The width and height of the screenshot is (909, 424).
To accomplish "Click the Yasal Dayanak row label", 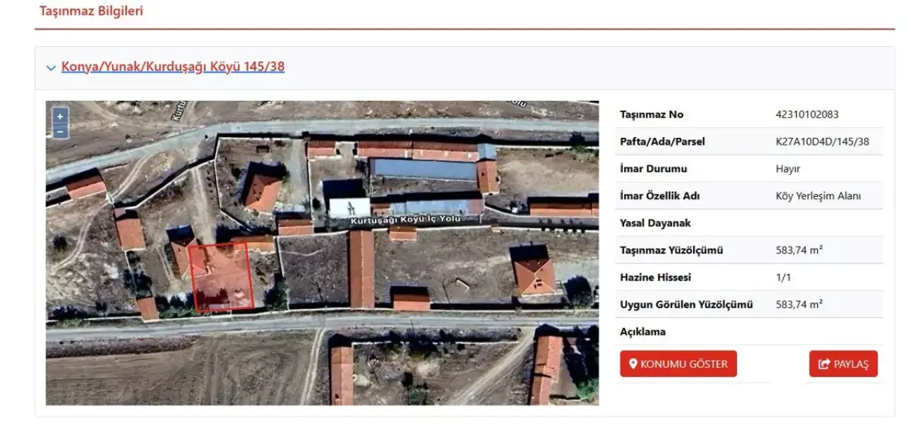I will point(655,223).
